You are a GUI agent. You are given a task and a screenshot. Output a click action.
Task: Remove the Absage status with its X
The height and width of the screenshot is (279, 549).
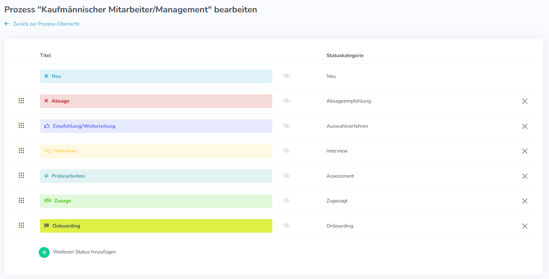click(525, 101)
